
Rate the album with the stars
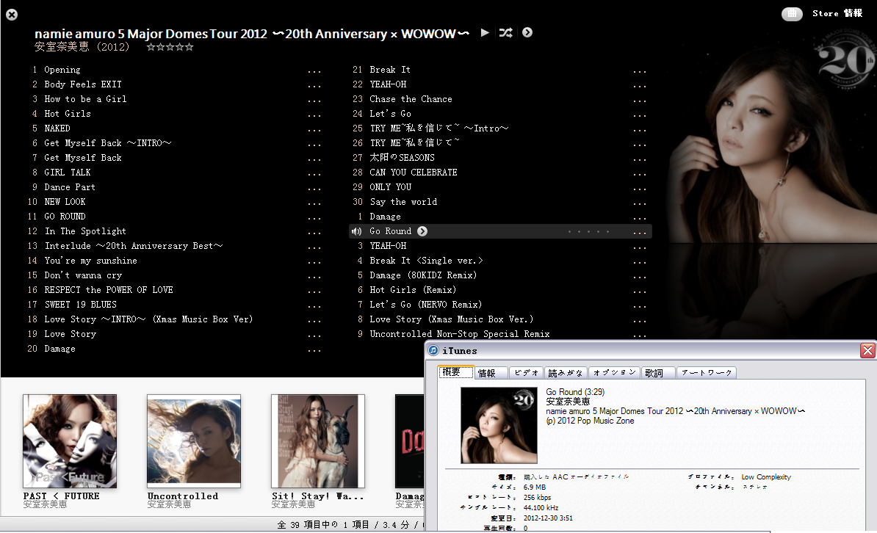coord(170,47)
